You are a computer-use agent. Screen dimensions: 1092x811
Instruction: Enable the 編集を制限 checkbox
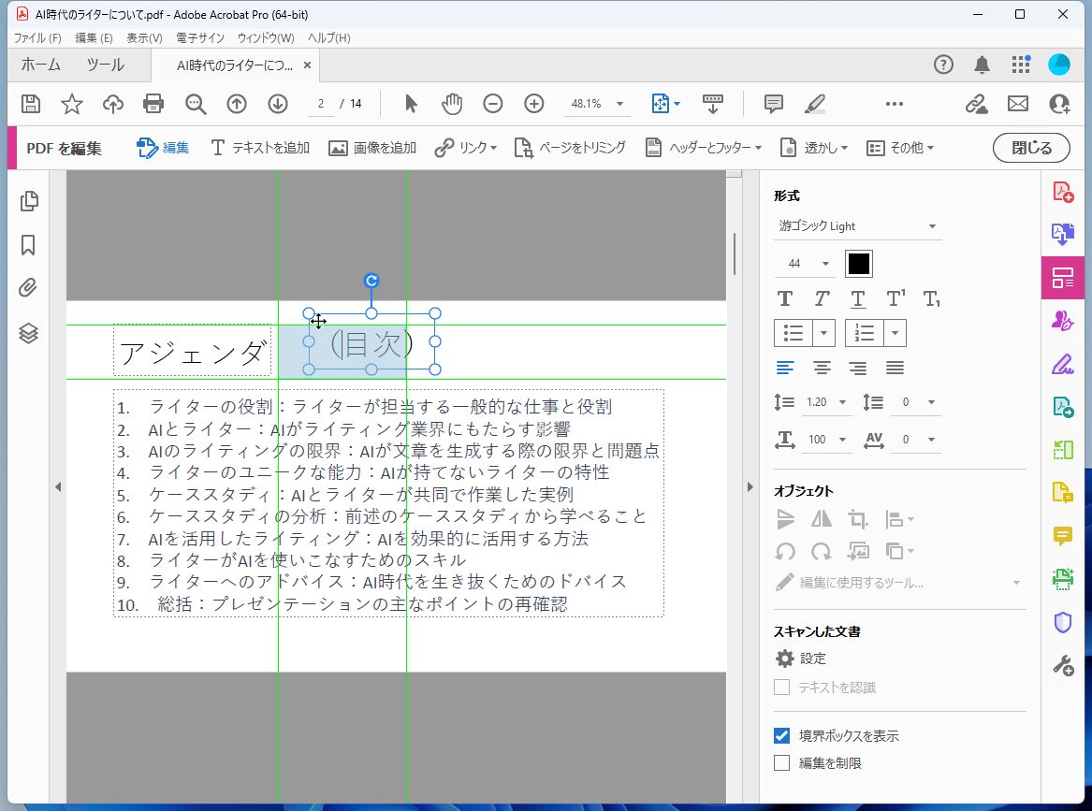click(x=781, y=762)
